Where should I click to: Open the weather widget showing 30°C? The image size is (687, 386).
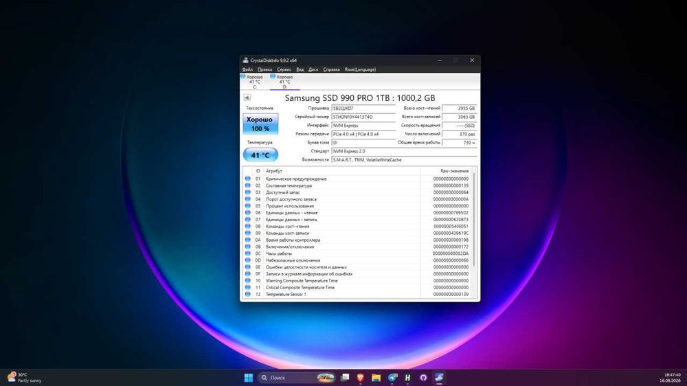[x=25, y=377]
